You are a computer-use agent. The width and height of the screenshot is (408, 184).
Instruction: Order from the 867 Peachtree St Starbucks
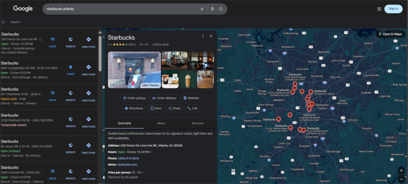53,96
